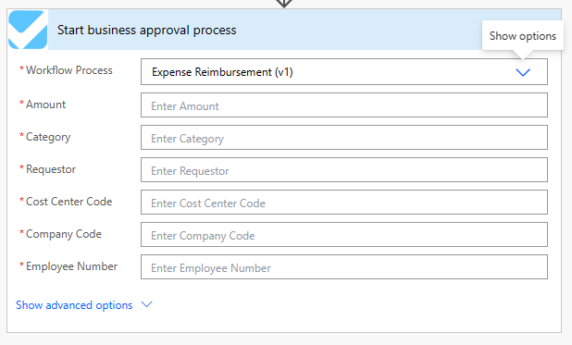Click the Show options tooltip
The height and width of the screenshot is (345, 572).
click(523, 36)
